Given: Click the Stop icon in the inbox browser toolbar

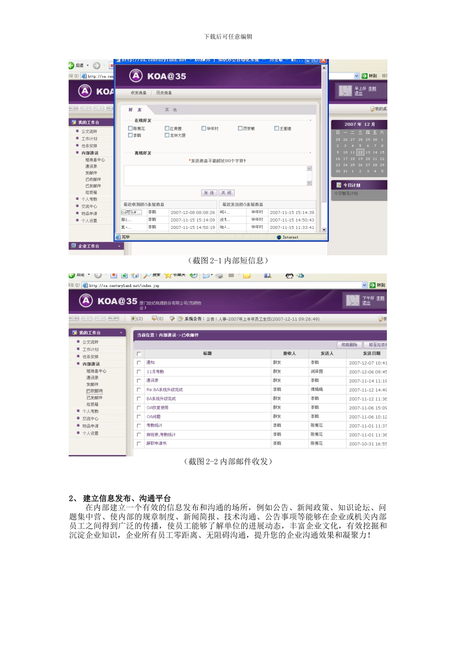Looking at the screenshot, I should pos(114,275).
